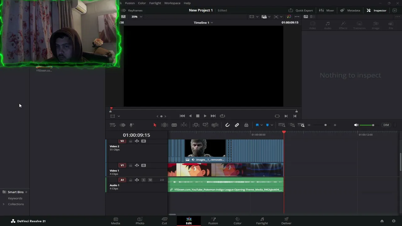Click full extent zoom icon
The width and height of the screenshot is (402, 226).
(282, 125)
